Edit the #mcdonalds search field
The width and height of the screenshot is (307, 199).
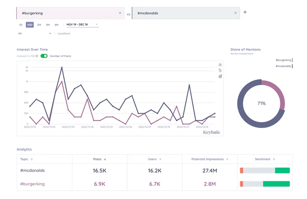[186, 13]
